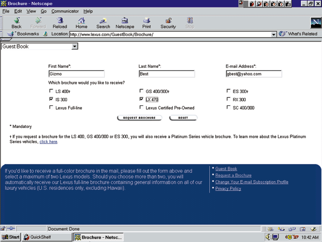Open the What's Related menu
The height and width of the screenshot is (242, 322).
coord(298,34)
